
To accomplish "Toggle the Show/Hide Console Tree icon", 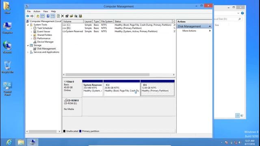I will click(x=43, y=16).
